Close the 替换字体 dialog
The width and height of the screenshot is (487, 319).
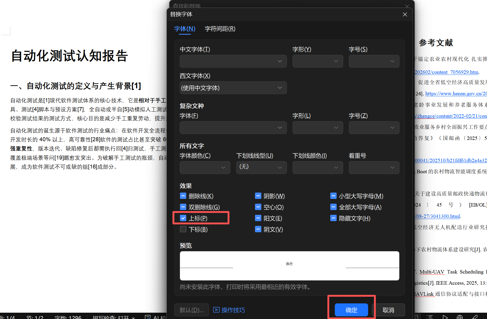[405, 15]
